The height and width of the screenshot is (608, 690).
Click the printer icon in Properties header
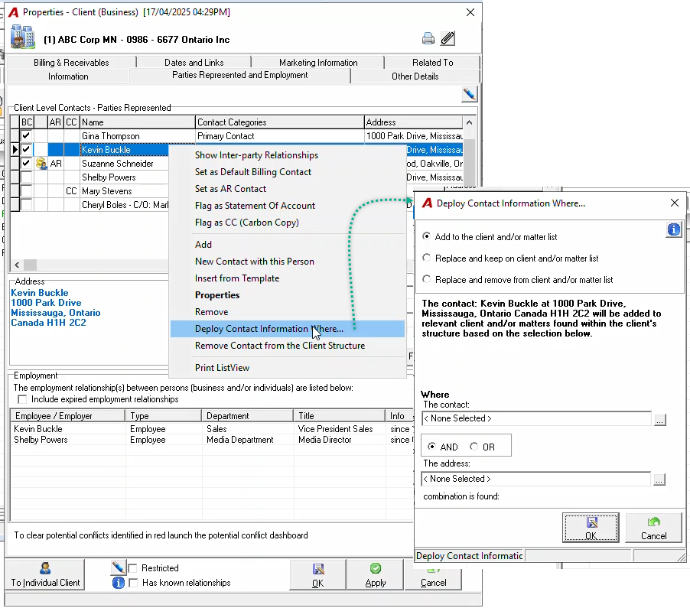pos(428,39)
